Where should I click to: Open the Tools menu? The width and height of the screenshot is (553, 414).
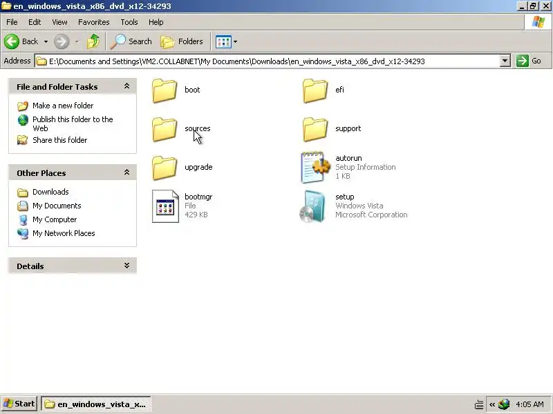[129, 22]
